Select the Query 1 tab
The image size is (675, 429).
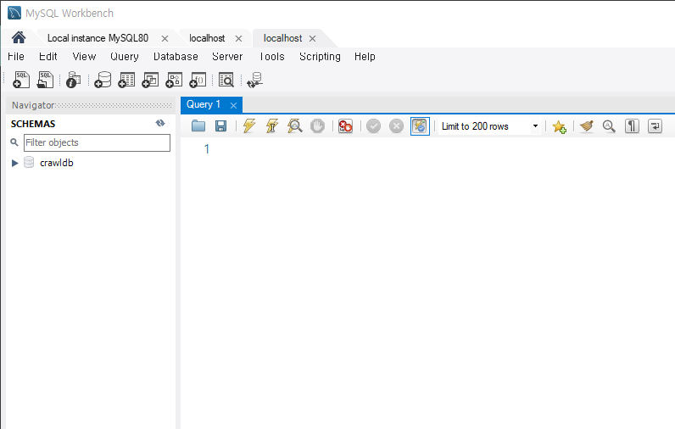[204, 104]
